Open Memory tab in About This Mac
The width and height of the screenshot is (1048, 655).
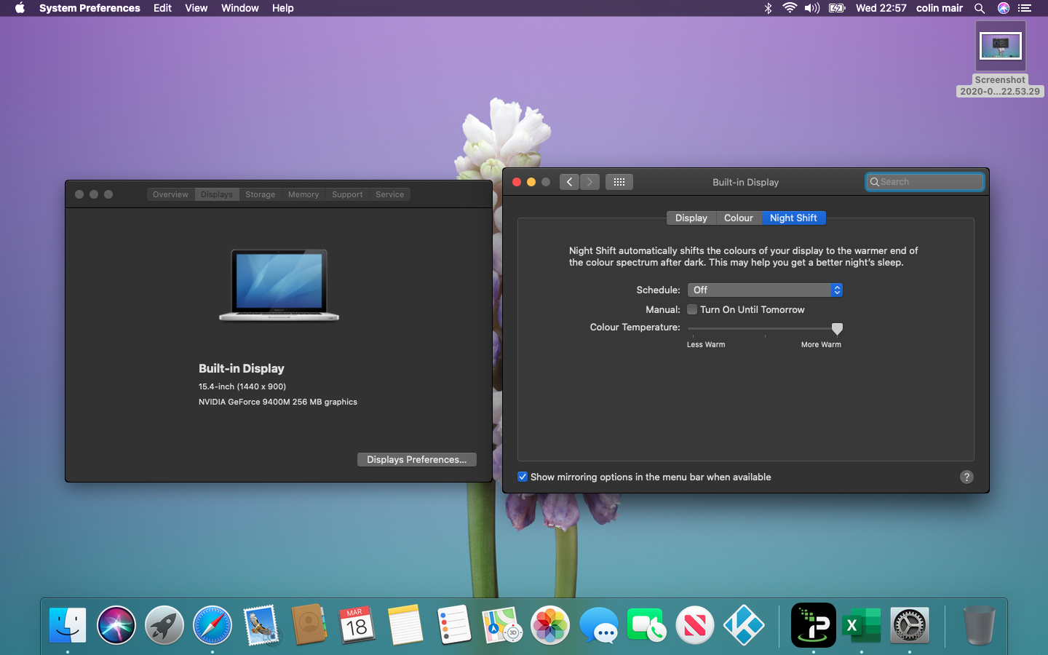click(x=303, y=194)
